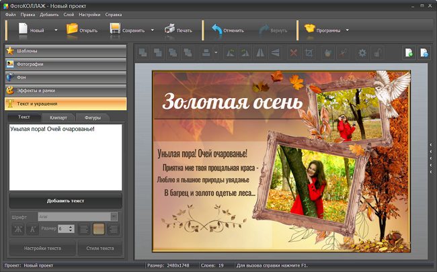The width and height of the screenshot is (437, 272).
Task: Open the Шрифт font combo box
Action: tap(78, 217)
